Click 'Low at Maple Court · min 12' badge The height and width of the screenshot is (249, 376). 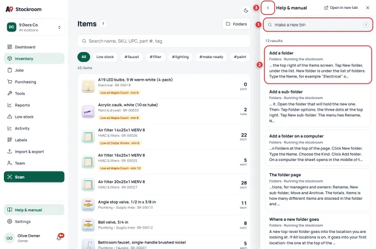[x=121, y=168]
